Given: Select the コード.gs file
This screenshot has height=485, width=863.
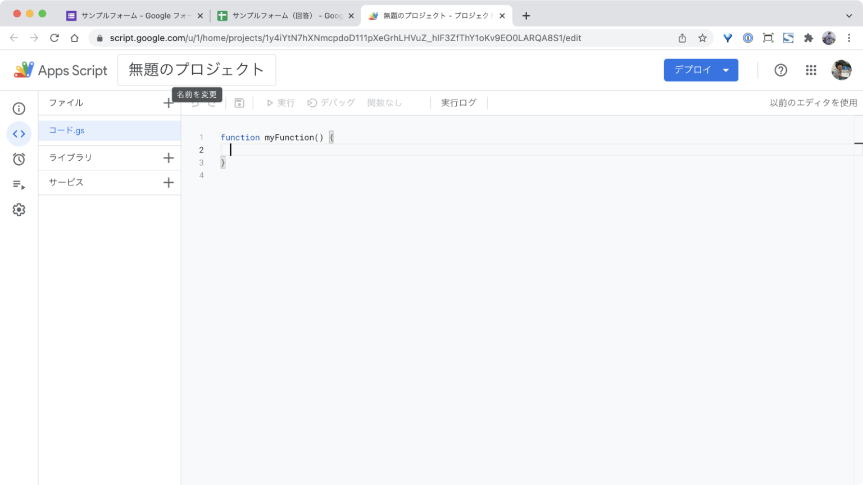Looking at the screenshot, I should (x=66, y=130).
